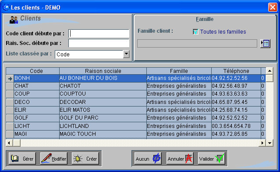Click the horizontal scrollbar right arrow
The image size is (280, 172).
(x=262, y=143)
